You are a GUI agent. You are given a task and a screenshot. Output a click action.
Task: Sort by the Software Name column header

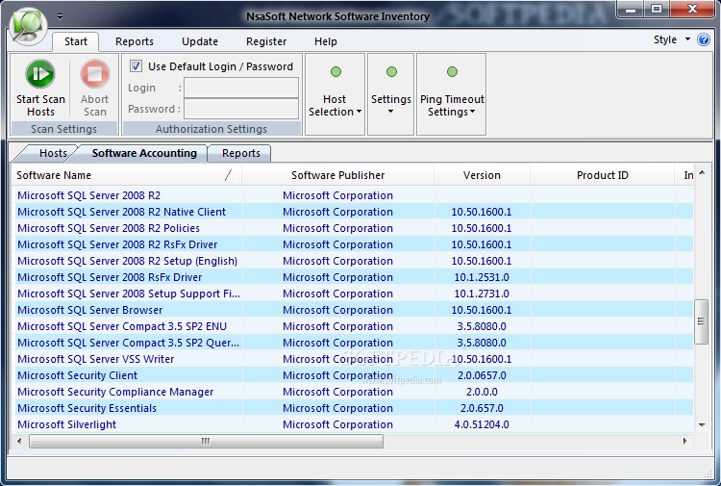coord(127,175)
